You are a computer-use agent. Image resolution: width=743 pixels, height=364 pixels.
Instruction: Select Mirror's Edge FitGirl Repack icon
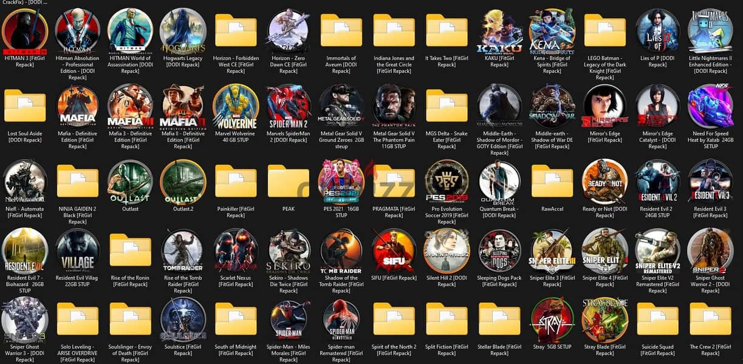[605, 107]
